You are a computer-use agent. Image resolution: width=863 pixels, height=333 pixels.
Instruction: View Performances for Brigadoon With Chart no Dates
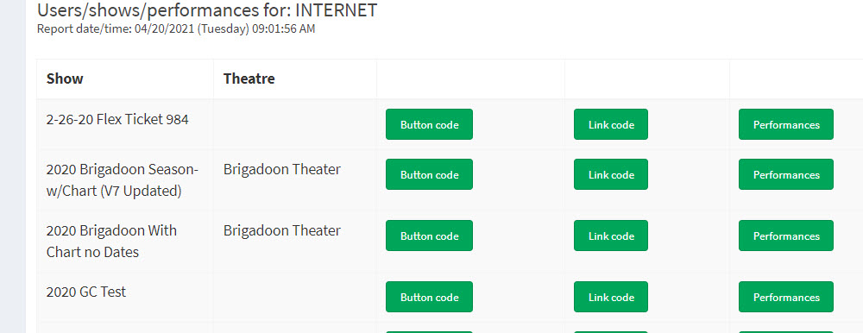(x=786, y=236)
